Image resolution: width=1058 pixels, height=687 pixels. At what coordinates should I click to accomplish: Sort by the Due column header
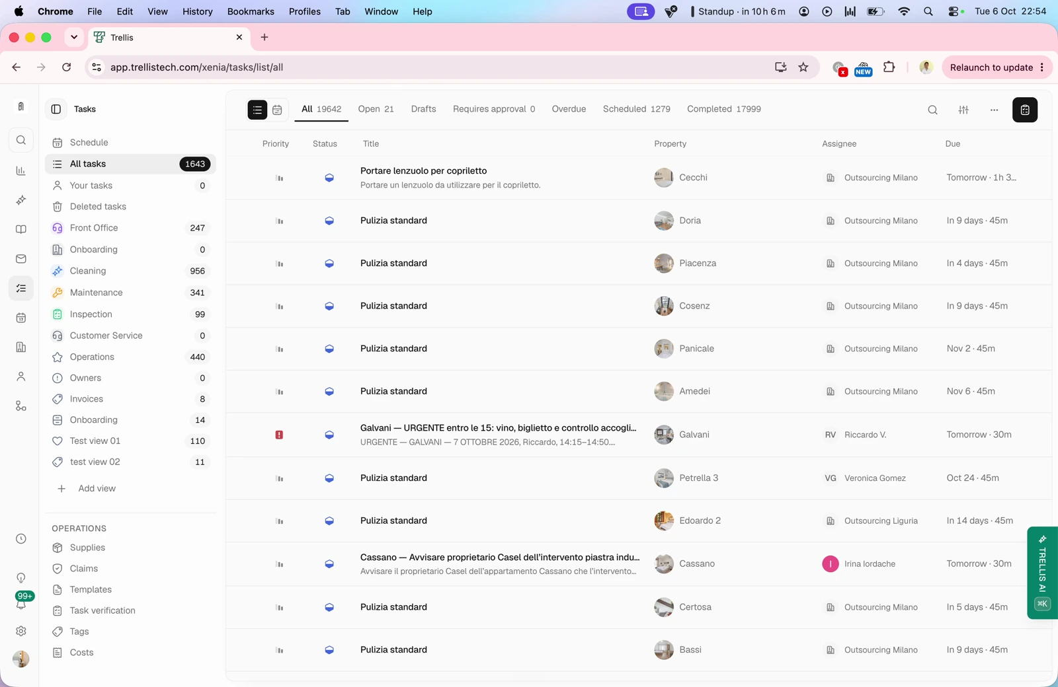pos(953,144)
